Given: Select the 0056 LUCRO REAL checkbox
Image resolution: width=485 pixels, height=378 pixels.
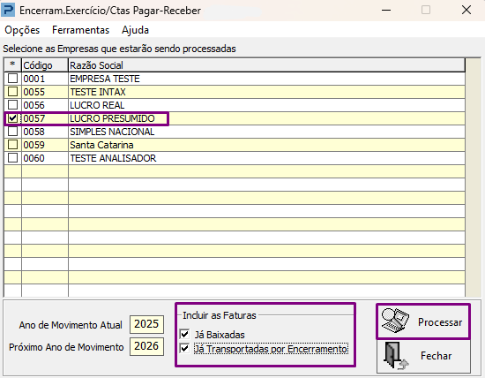Looking at the screenshot, I should (12, 105).
